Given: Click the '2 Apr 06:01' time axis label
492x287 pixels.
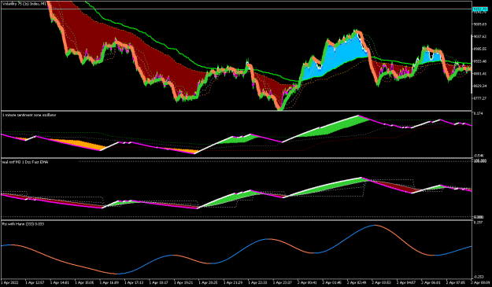Looking at the screenshot, I should tap(431, 282).
